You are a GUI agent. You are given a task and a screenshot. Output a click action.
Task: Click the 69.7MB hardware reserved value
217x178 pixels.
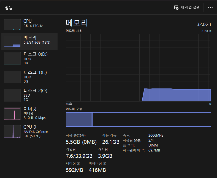click(x=154, y=150)
